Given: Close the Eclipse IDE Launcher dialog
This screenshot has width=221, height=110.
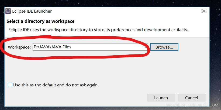Looking at the screenshot, I should (x=203, y=11).
